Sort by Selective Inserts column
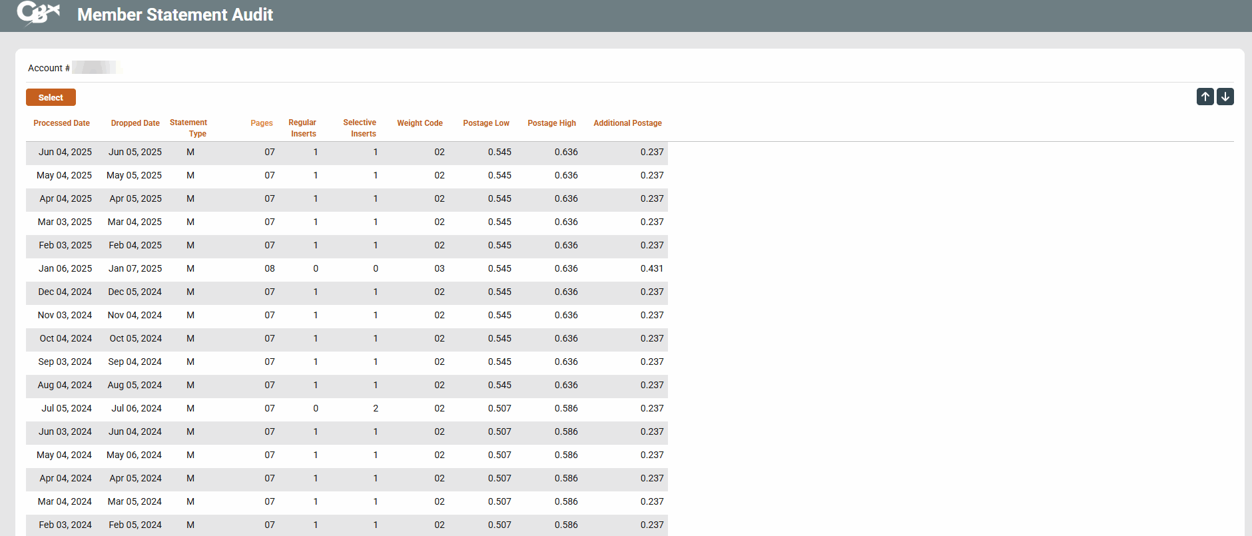 click(x=360, y=128)
